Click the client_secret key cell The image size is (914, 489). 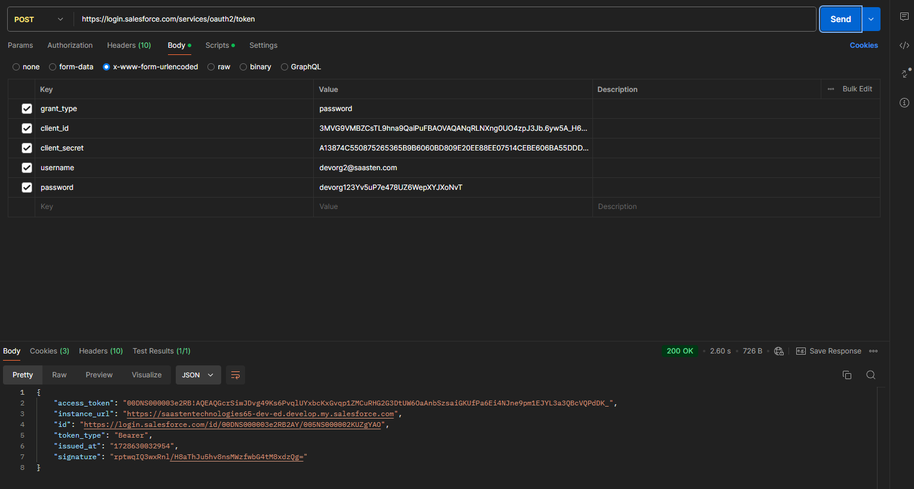point(174,148)
